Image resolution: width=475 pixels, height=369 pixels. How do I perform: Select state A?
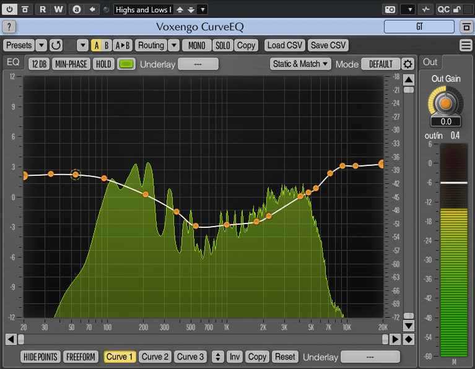coord(97,45)
